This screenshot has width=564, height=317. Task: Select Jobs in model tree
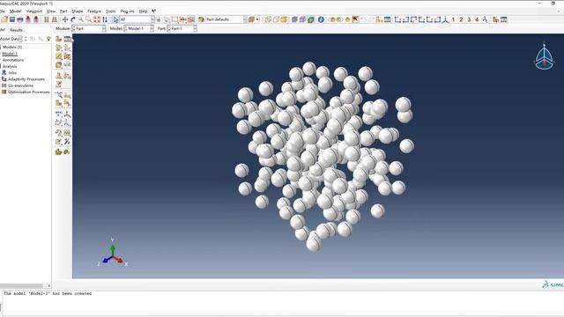(12, 72)
